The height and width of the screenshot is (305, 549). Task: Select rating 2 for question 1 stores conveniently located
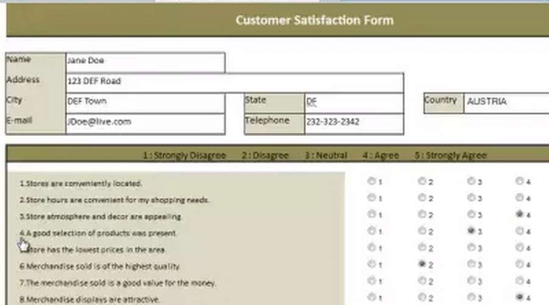click(422, 181)
